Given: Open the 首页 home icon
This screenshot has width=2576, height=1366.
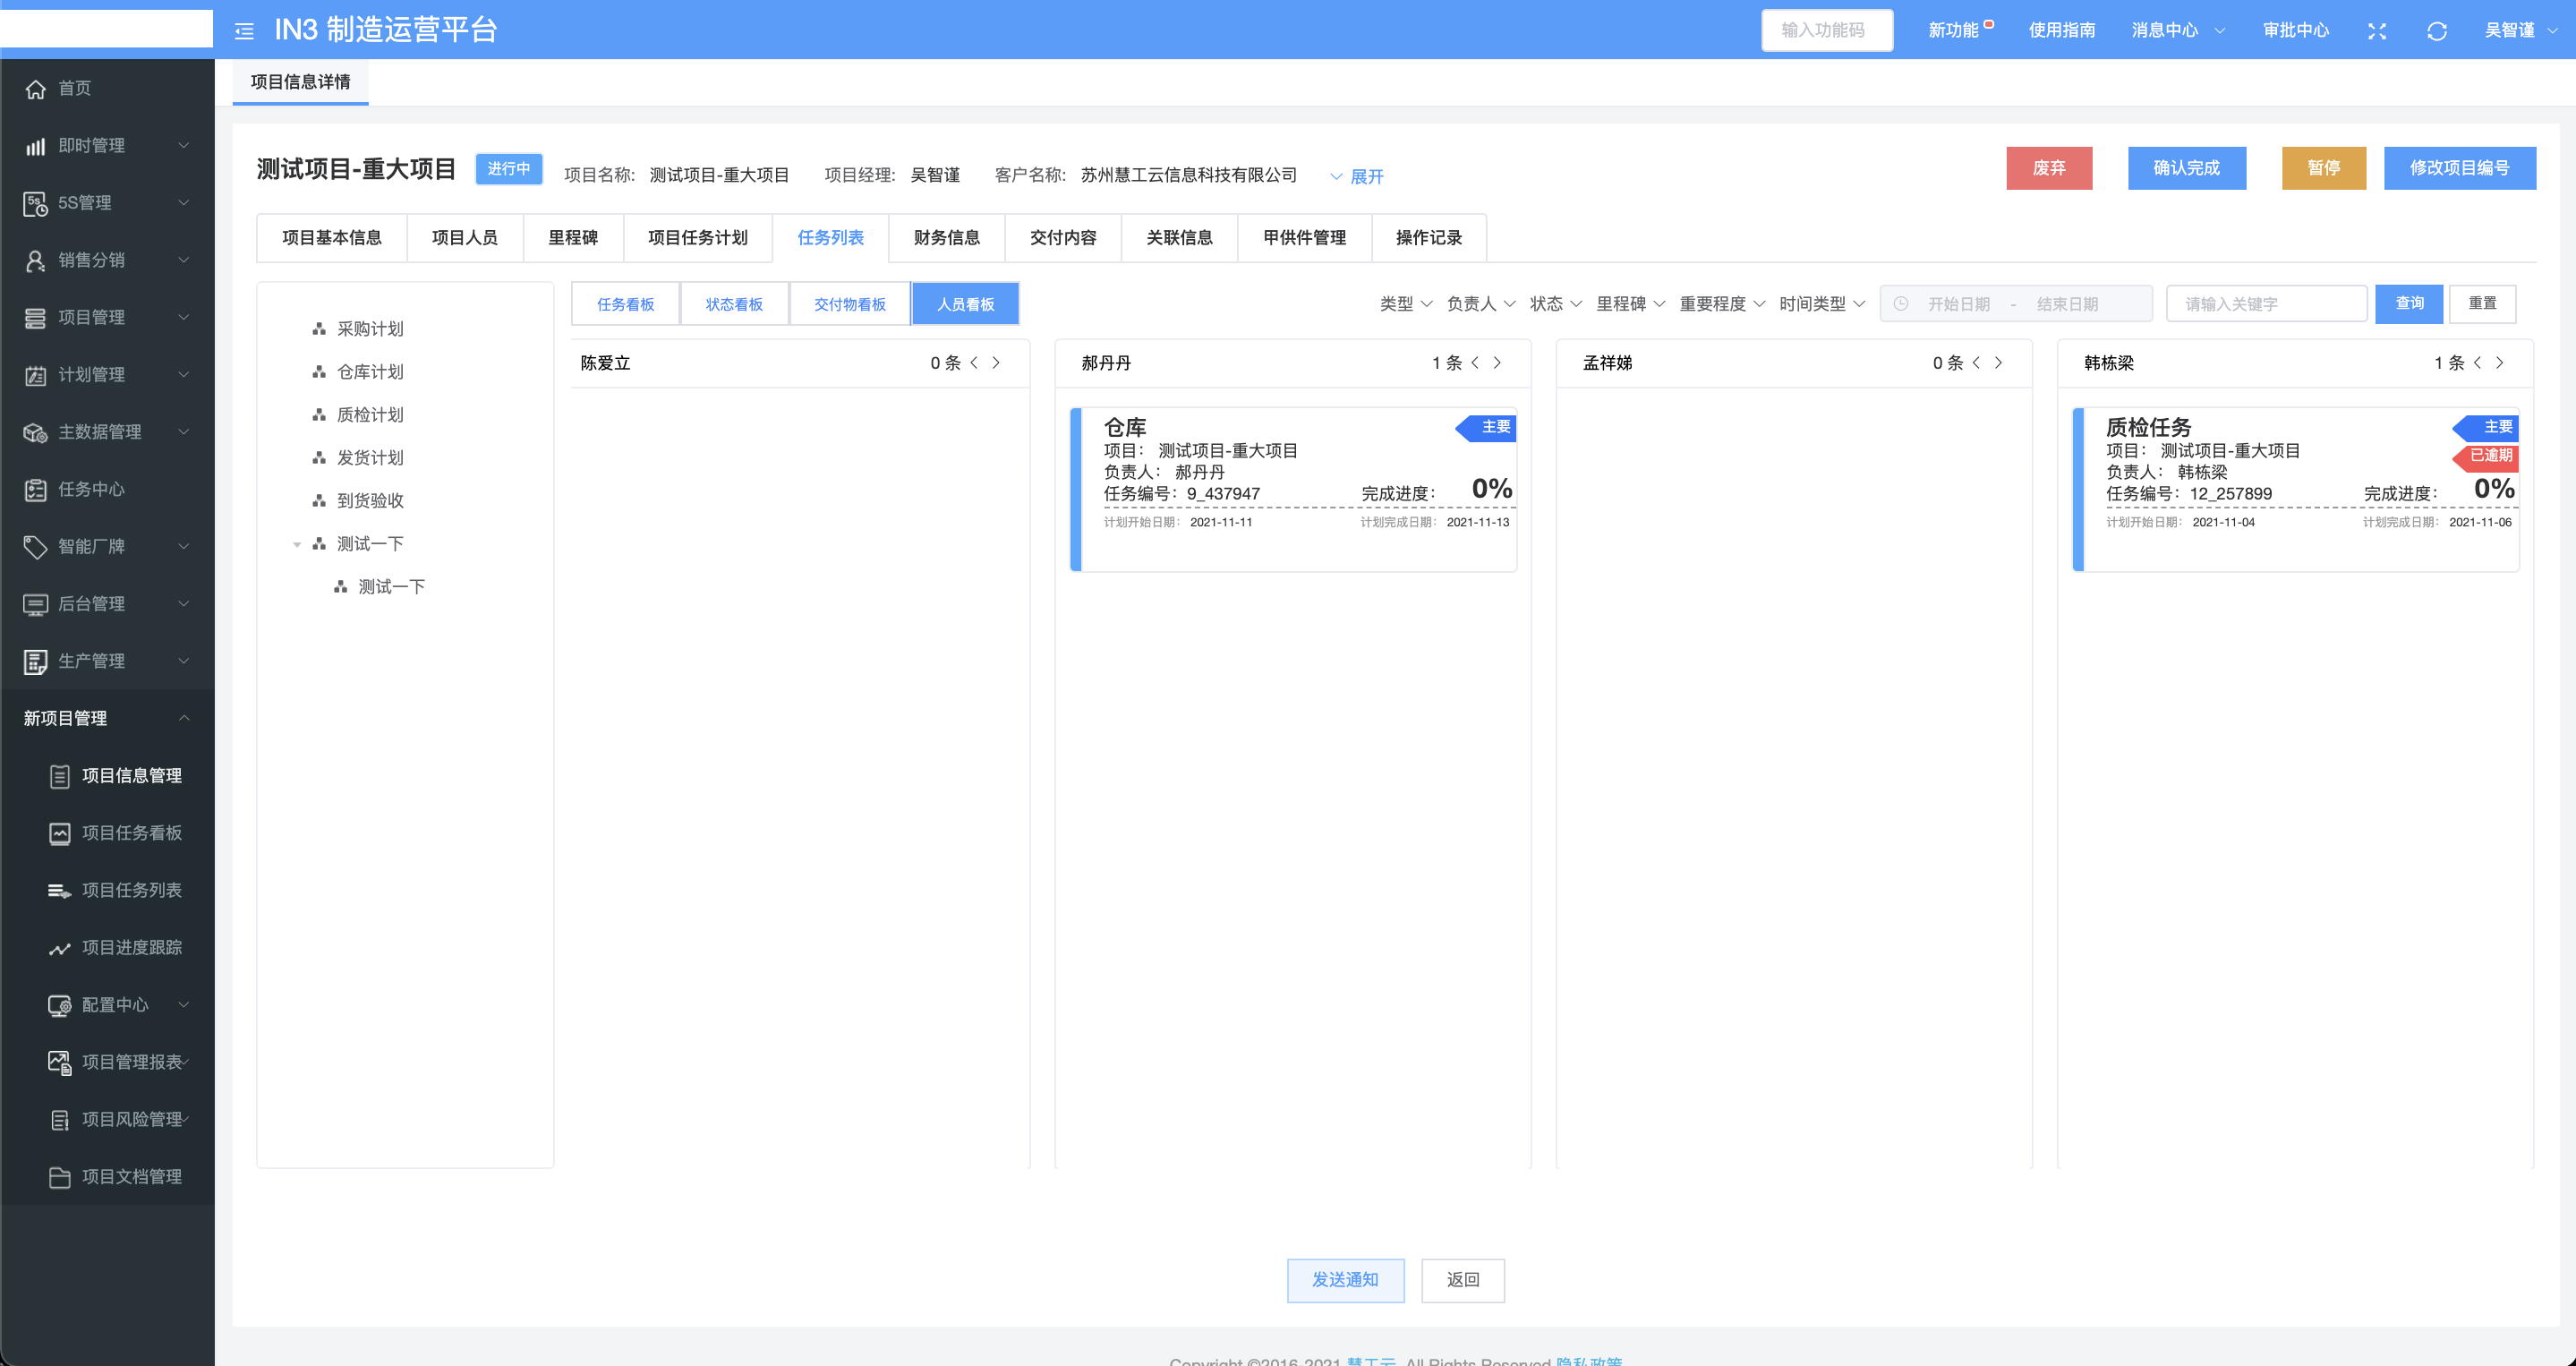Looking at the screenshot, I should 36,89.
